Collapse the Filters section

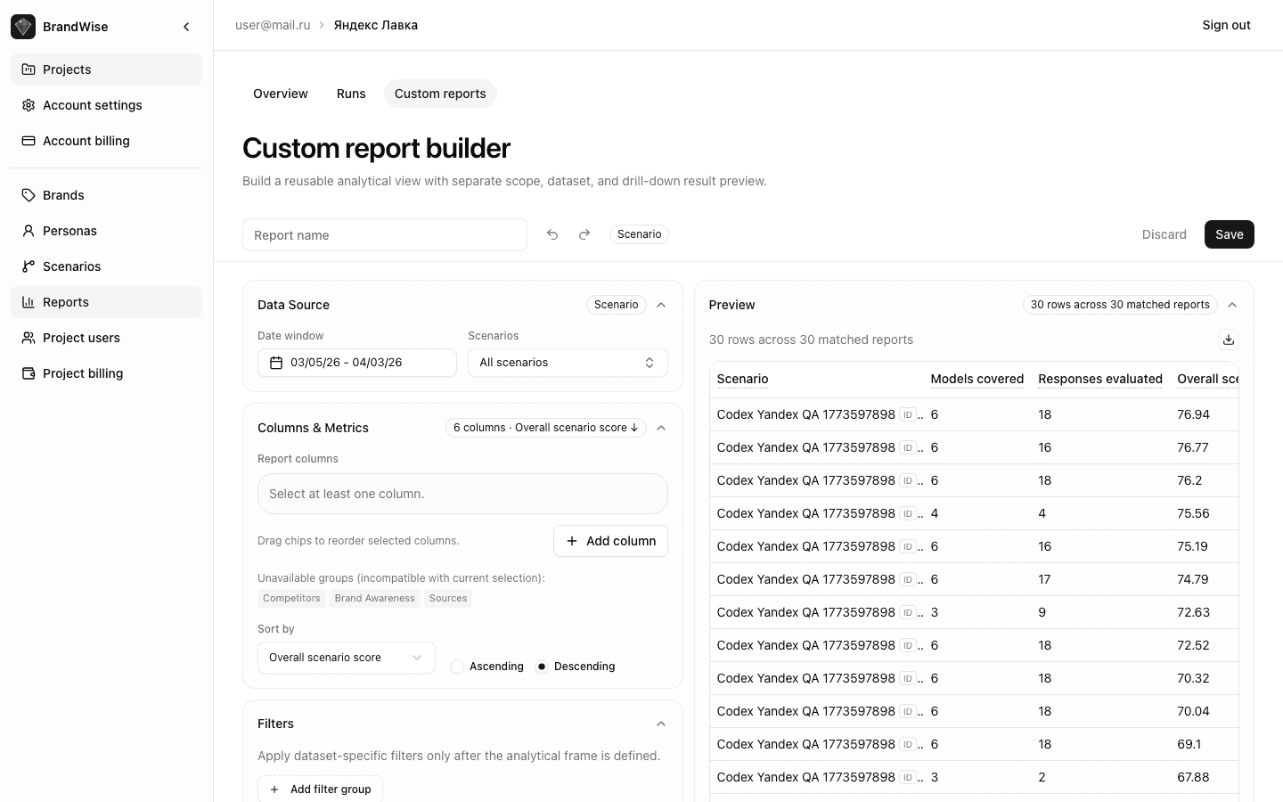pyautogui.click(x=661, y=724)
